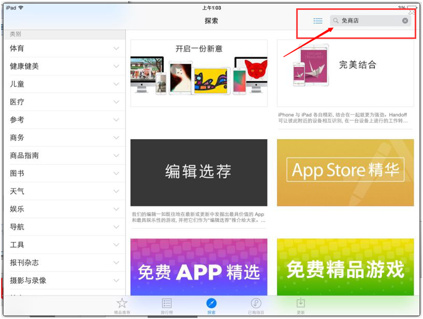The height and width of the screenshot is (319, 423).
Task: Select the 探索 compass tab
Action: [211, 306]
